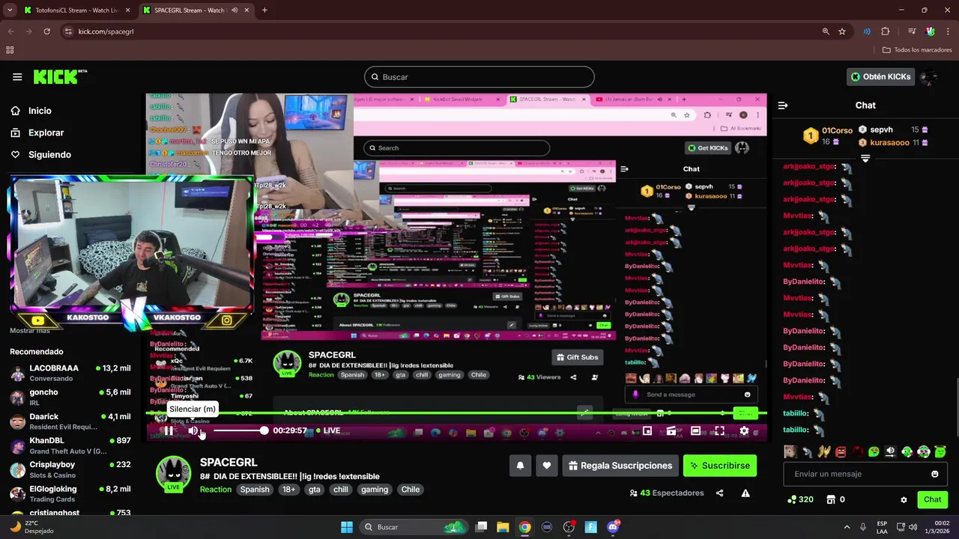Toggle notifications bell for SPACEGRL
The width and height of the screenshot is (959, 539).
tap(520, 466)
